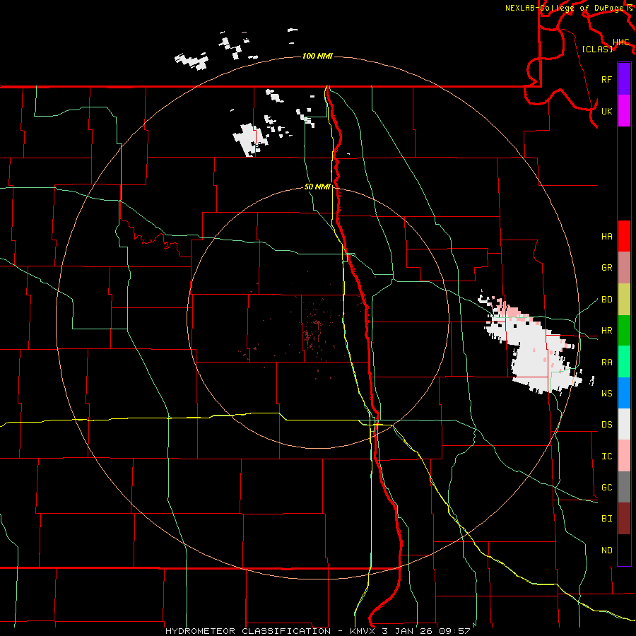
Task: Pick the olive-yellow BD legend swatch
Action: (624, 299)
